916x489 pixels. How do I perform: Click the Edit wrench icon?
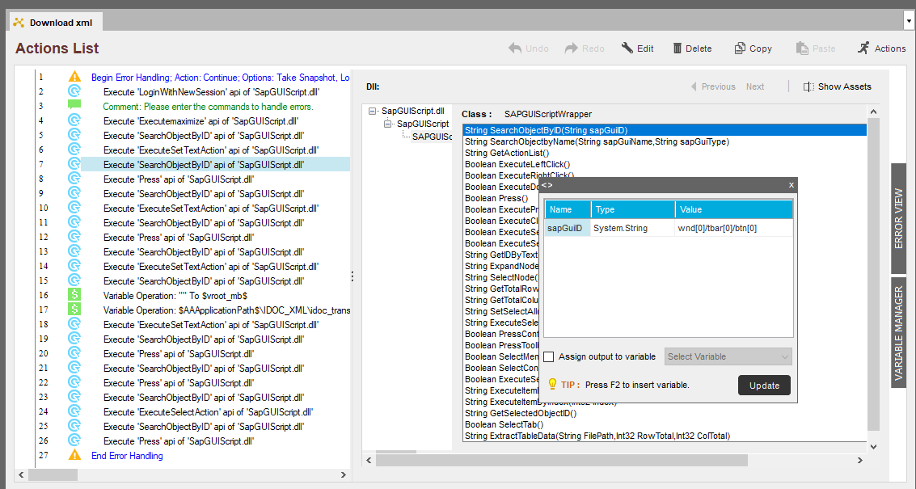pos(627,48)
